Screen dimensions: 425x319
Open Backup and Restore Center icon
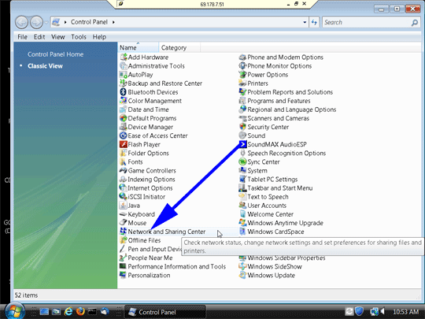pos(124,83)
